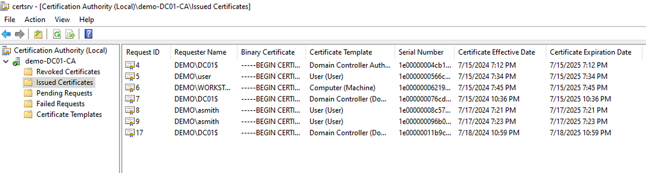
Task: Click certificate icon for request 17
Action: (130, 133)
